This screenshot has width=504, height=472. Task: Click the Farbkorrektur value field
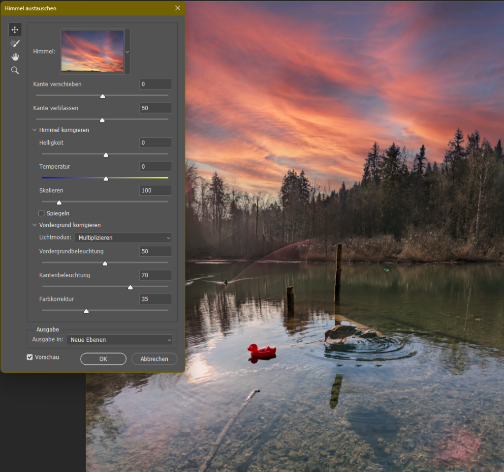tap(156, 299)
